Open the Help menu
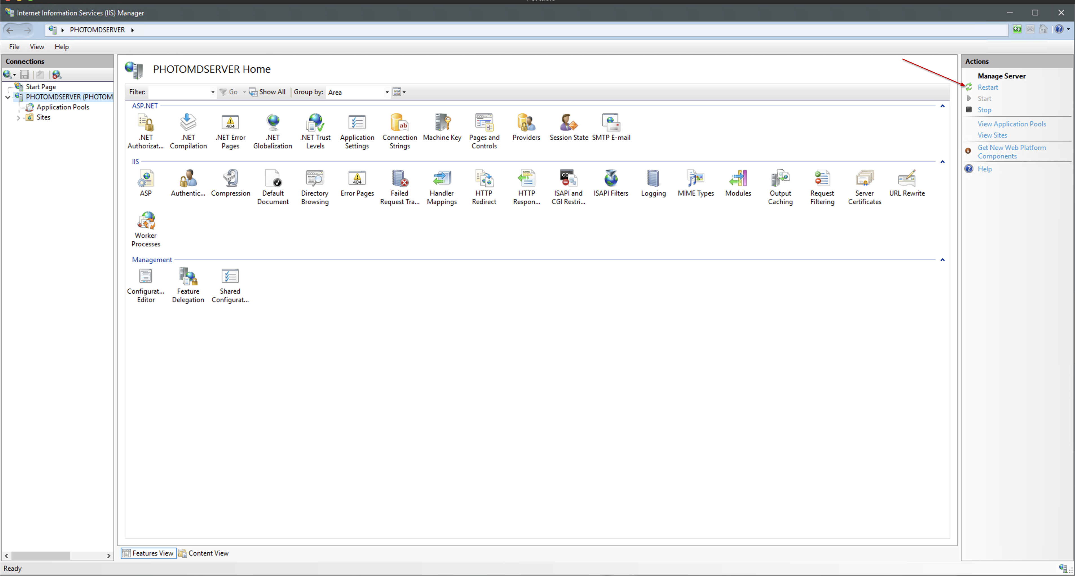 [62, 47]
